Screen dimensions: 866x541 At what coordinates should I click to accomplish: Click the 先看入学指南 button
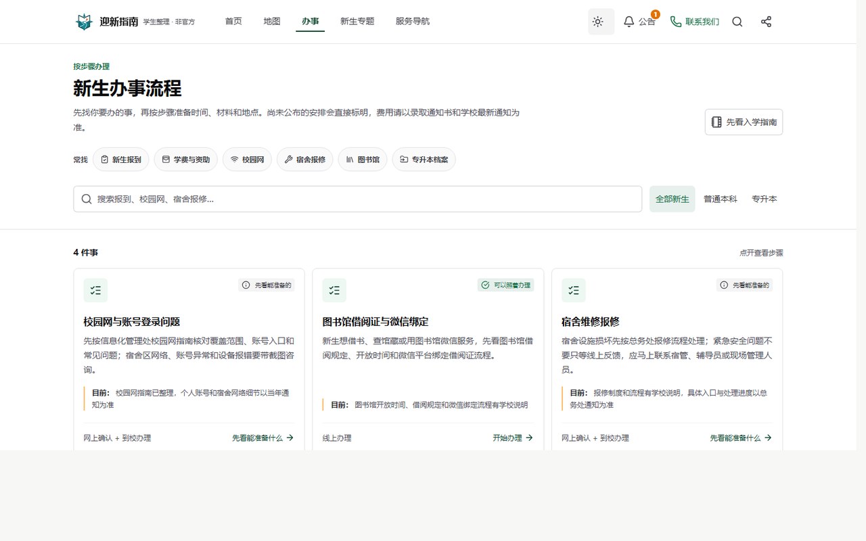click(x=744, y=122)
